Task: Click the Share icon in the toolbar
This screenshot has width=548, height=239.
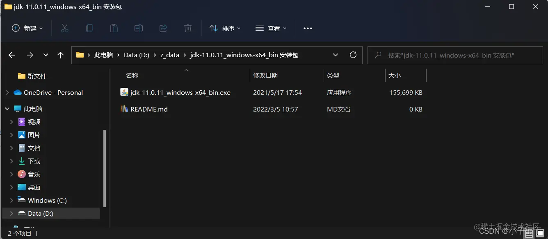Action: coord(163,28)
